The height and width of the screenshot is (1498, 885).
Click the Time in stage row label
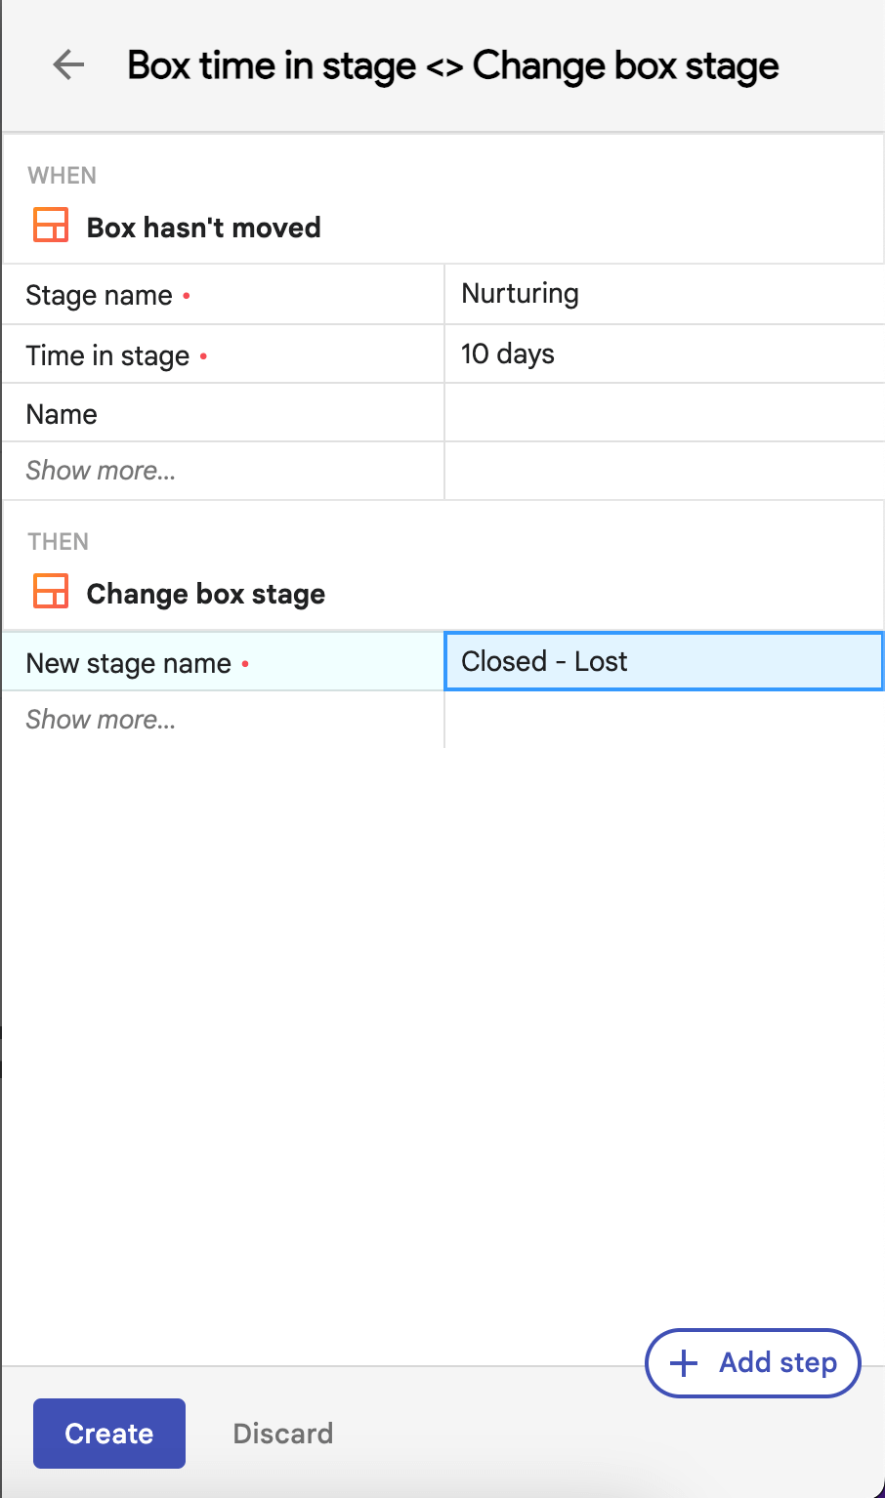(107, 355)
